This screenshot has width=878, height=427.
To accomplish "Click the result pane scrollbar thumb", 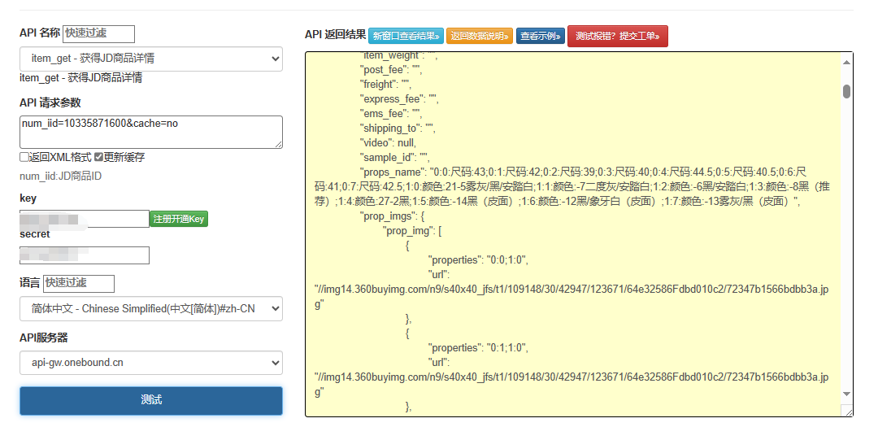I will (846, 91).
